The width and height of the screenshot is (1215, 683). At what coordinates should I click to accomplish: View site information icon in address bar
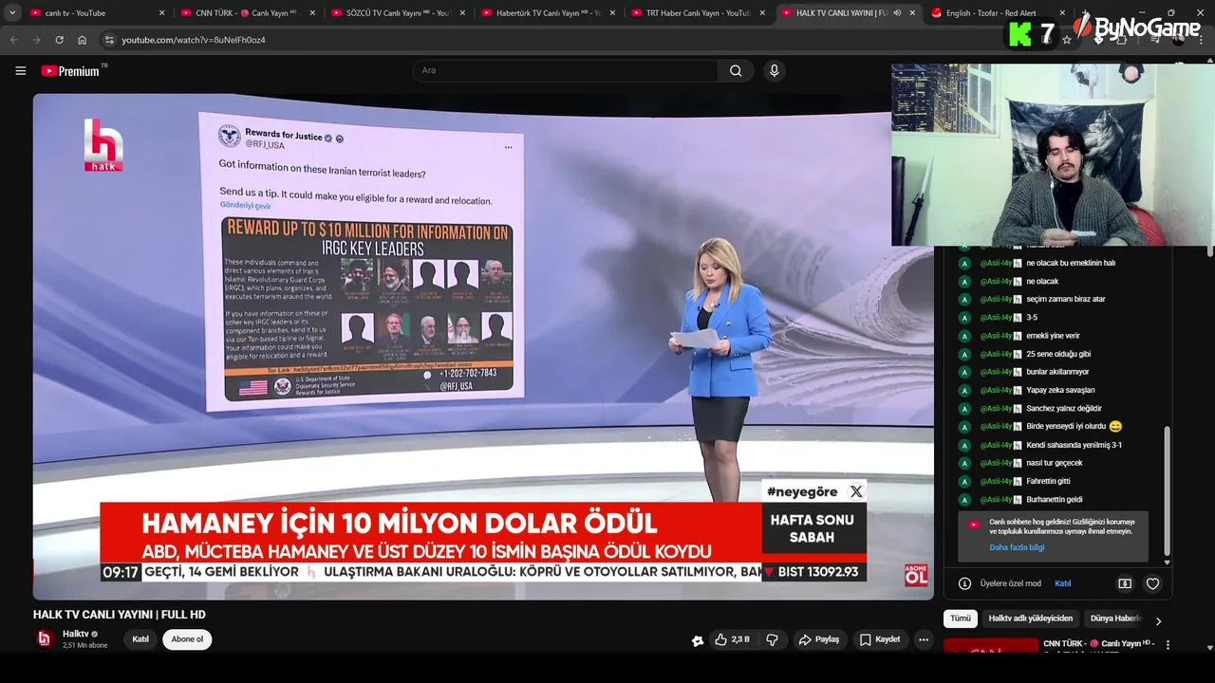109,40
